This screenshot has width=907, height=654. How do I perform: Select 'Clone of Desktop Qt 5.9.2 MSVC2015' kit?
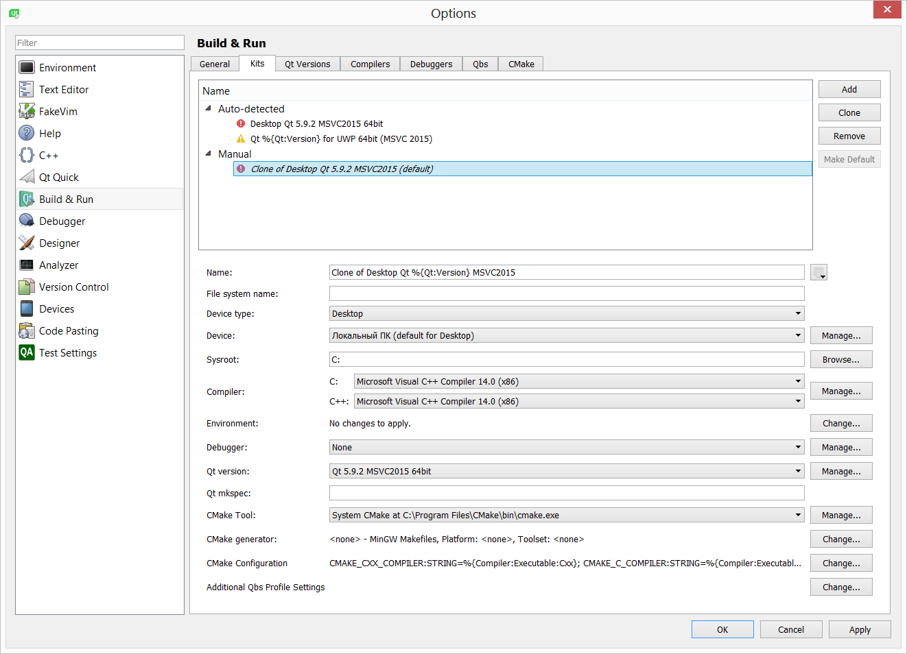click(522, 169)
